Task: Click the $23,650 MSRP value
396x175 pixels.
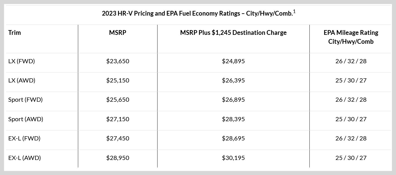Action: coord(118,61)
